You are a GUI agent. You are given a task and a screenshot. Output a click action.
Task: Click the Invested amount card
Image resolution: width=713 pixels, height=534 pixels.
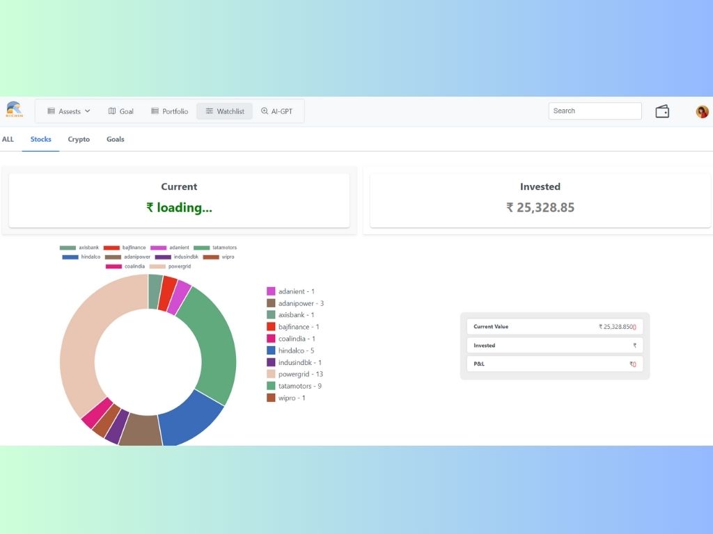coord(540,200)
